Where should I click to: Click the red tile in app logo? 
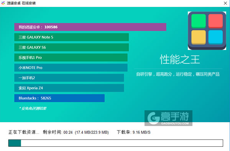215,21
